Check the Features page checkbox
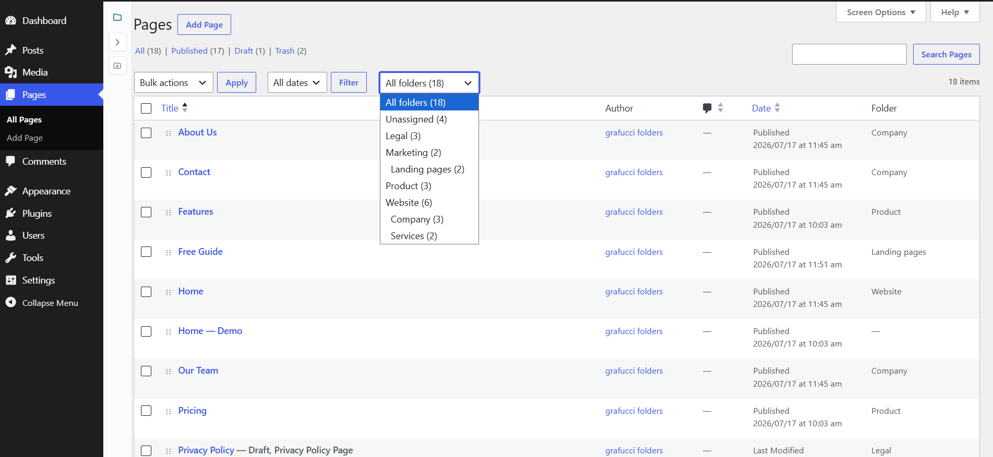Screen dimensions: 993x457 click(146, 212)
